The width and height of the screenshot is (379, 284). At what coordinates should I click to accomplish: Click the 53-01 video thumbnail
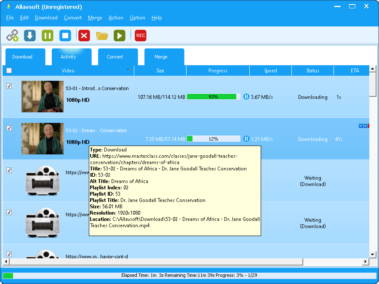[x=43, y=97]
